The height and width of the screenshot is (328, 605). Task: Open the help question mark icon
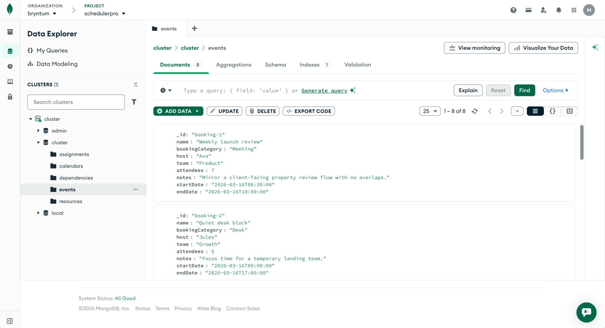tap(513, 10)
